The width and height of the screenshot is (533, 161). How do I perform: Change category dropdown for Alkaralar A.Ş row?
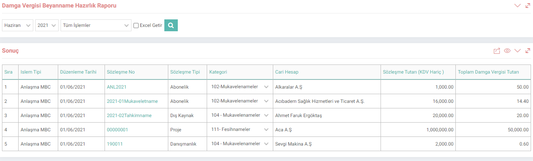point(240,87)
